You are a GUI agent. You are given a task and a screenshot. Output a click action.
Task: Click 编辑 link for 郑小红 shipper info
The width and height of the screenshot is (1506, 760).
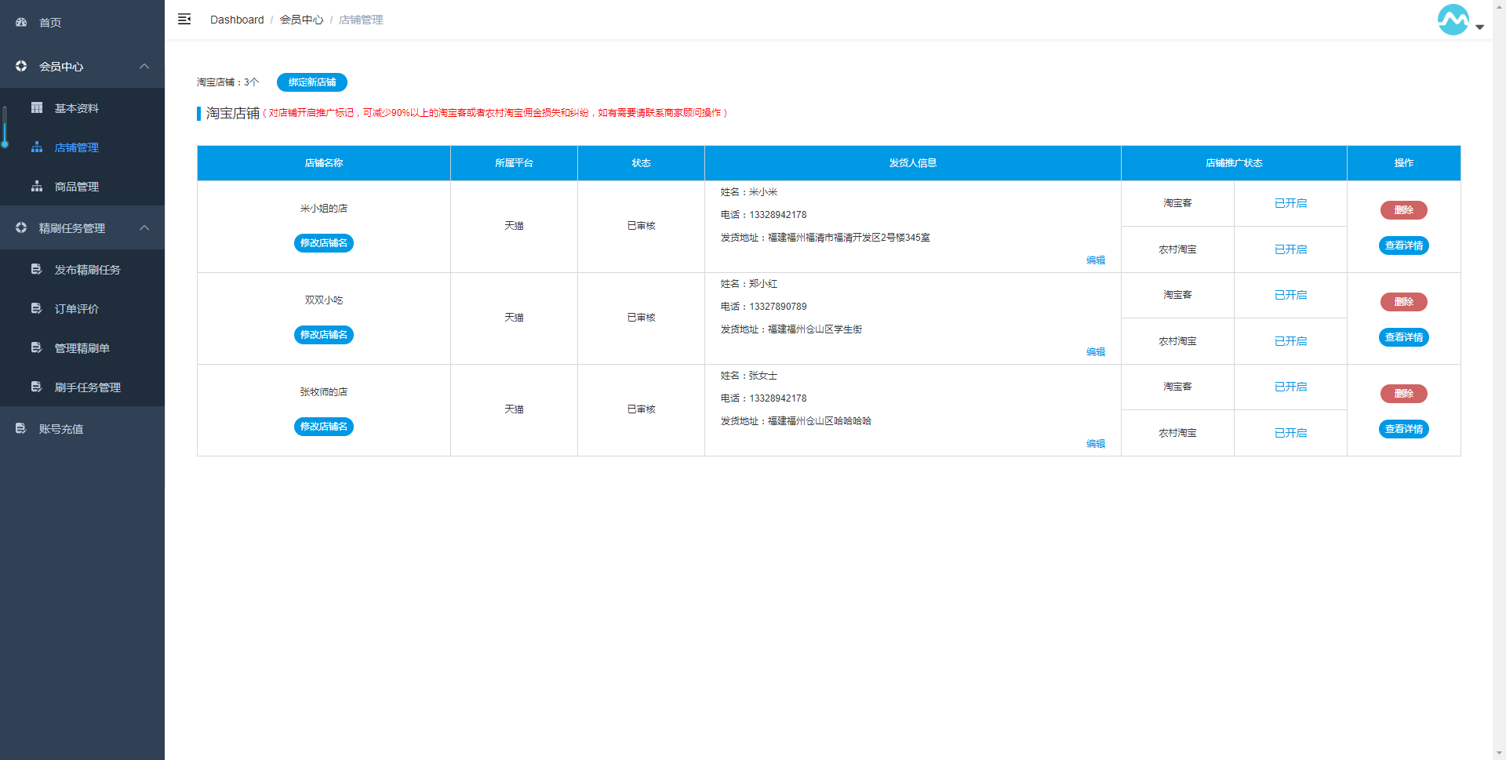(x=1095, y=352)
